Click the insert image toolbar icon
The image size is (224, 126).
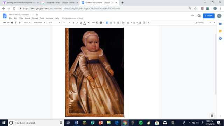(101, 23)
